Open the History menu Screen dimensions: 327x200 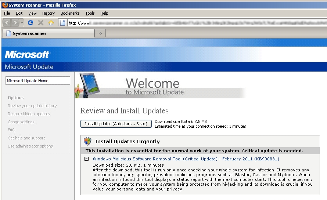point(48,13)
